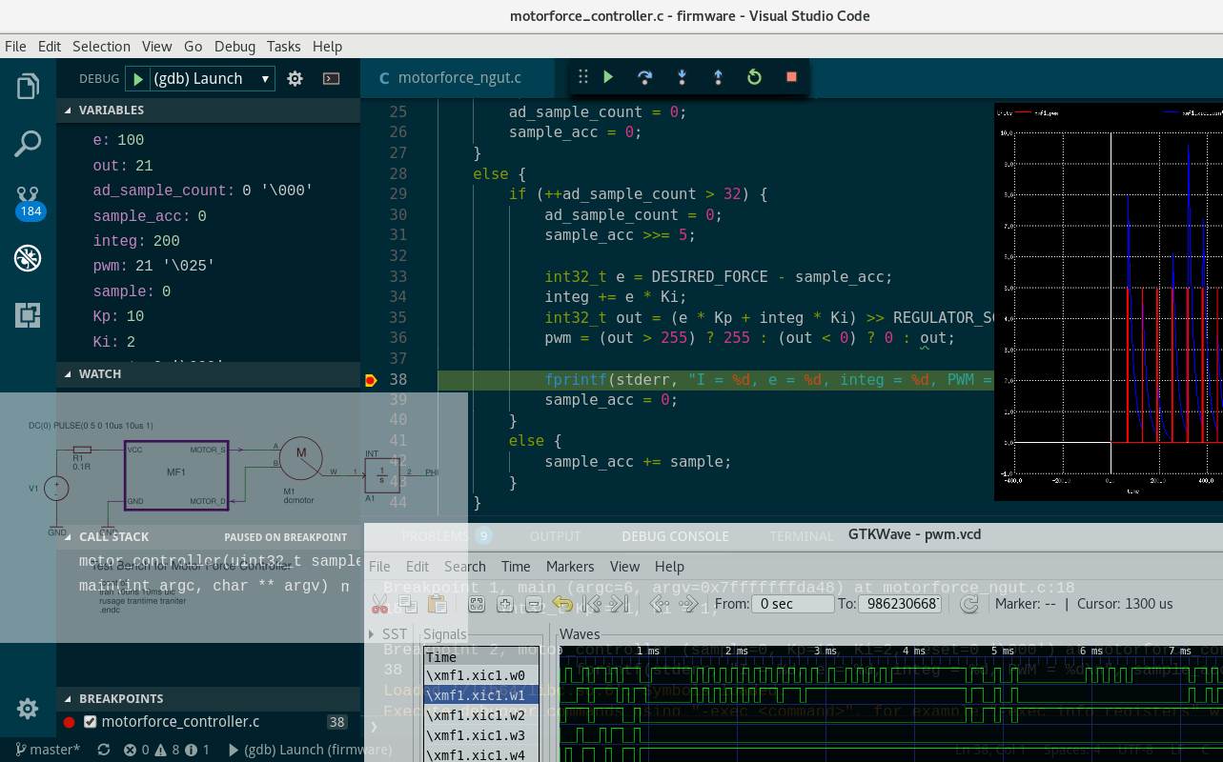Open the Extensions view in activity bar
1223x762 pixels.
(x=28, y=315)
